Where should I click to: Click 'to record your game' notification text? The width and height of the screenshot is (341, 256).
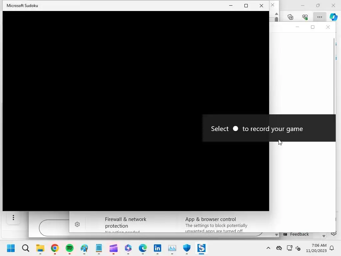272,129
